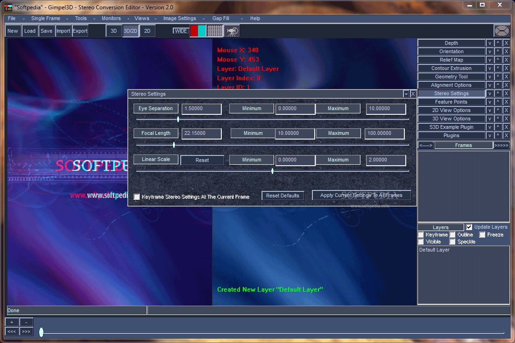Click the <----> button left of Frames
This screenshot has width=515, height=343.
426,146
